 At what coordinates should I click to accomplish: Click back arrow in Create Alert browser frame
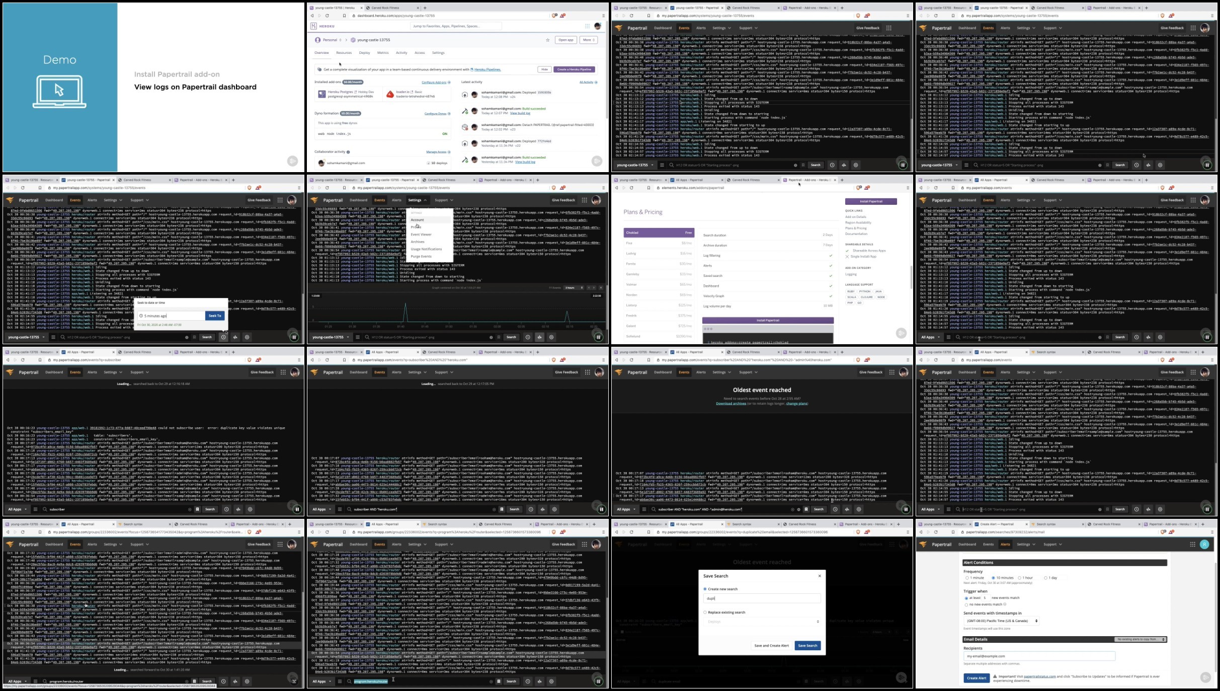point(921,532)
